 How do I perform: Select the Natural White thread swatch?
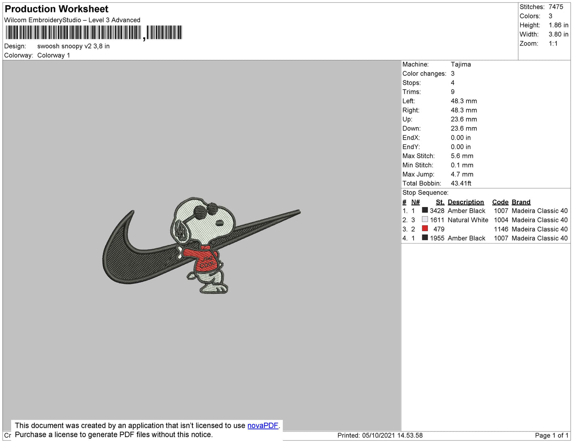(425, 219)
